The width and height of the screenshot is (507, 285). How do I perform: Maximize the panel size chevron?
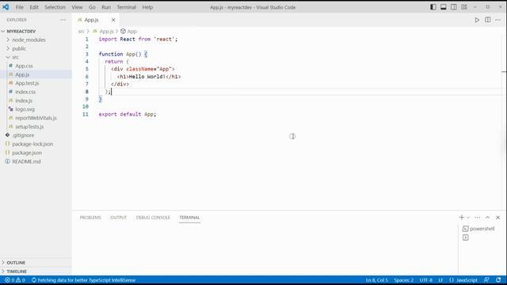(x=488, y=218)
